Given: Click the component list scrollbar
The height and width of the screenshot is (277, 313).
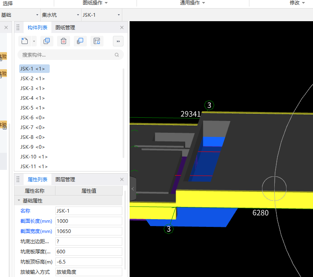Looking at the screenshot, I should [123, 113].
